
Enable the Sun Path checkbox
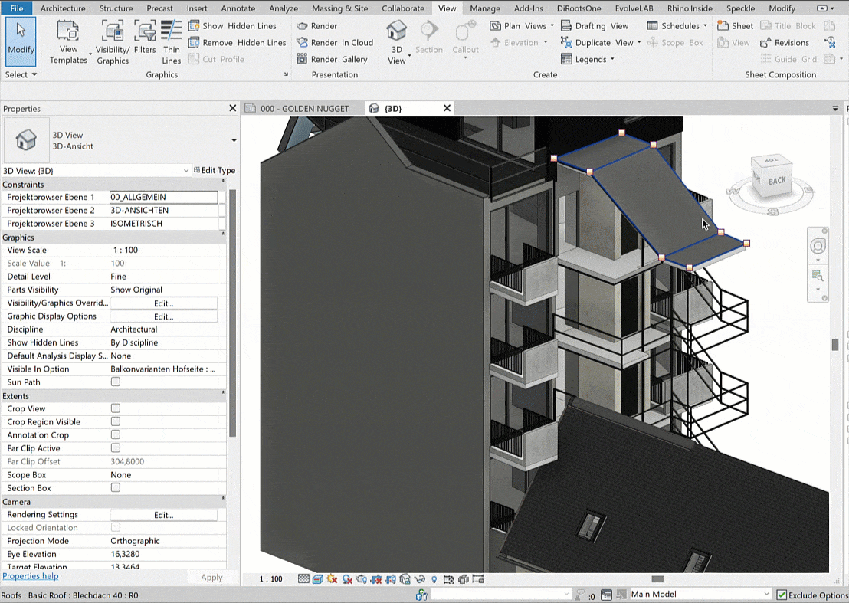116,382
